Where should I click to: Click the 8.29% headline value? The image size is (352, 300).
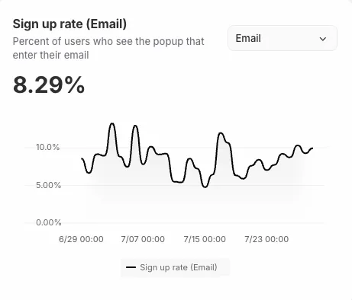49,85
